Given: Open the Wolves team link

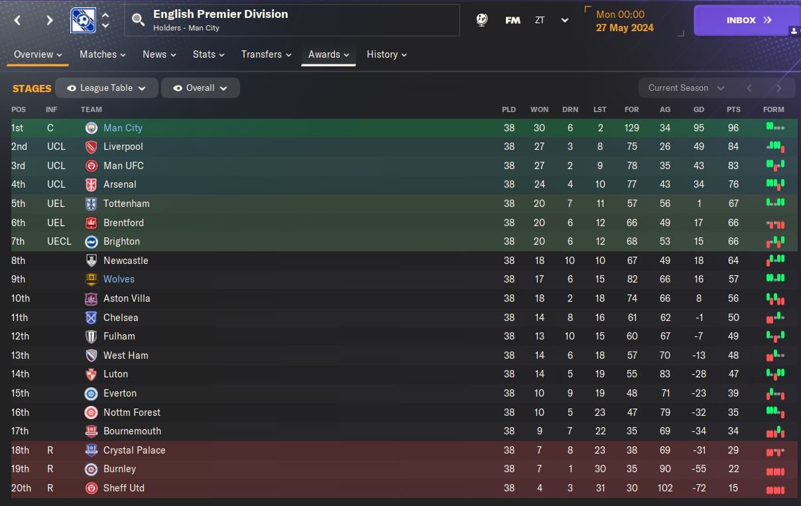Looking at the screenshot, I should [x=119, y=279].
